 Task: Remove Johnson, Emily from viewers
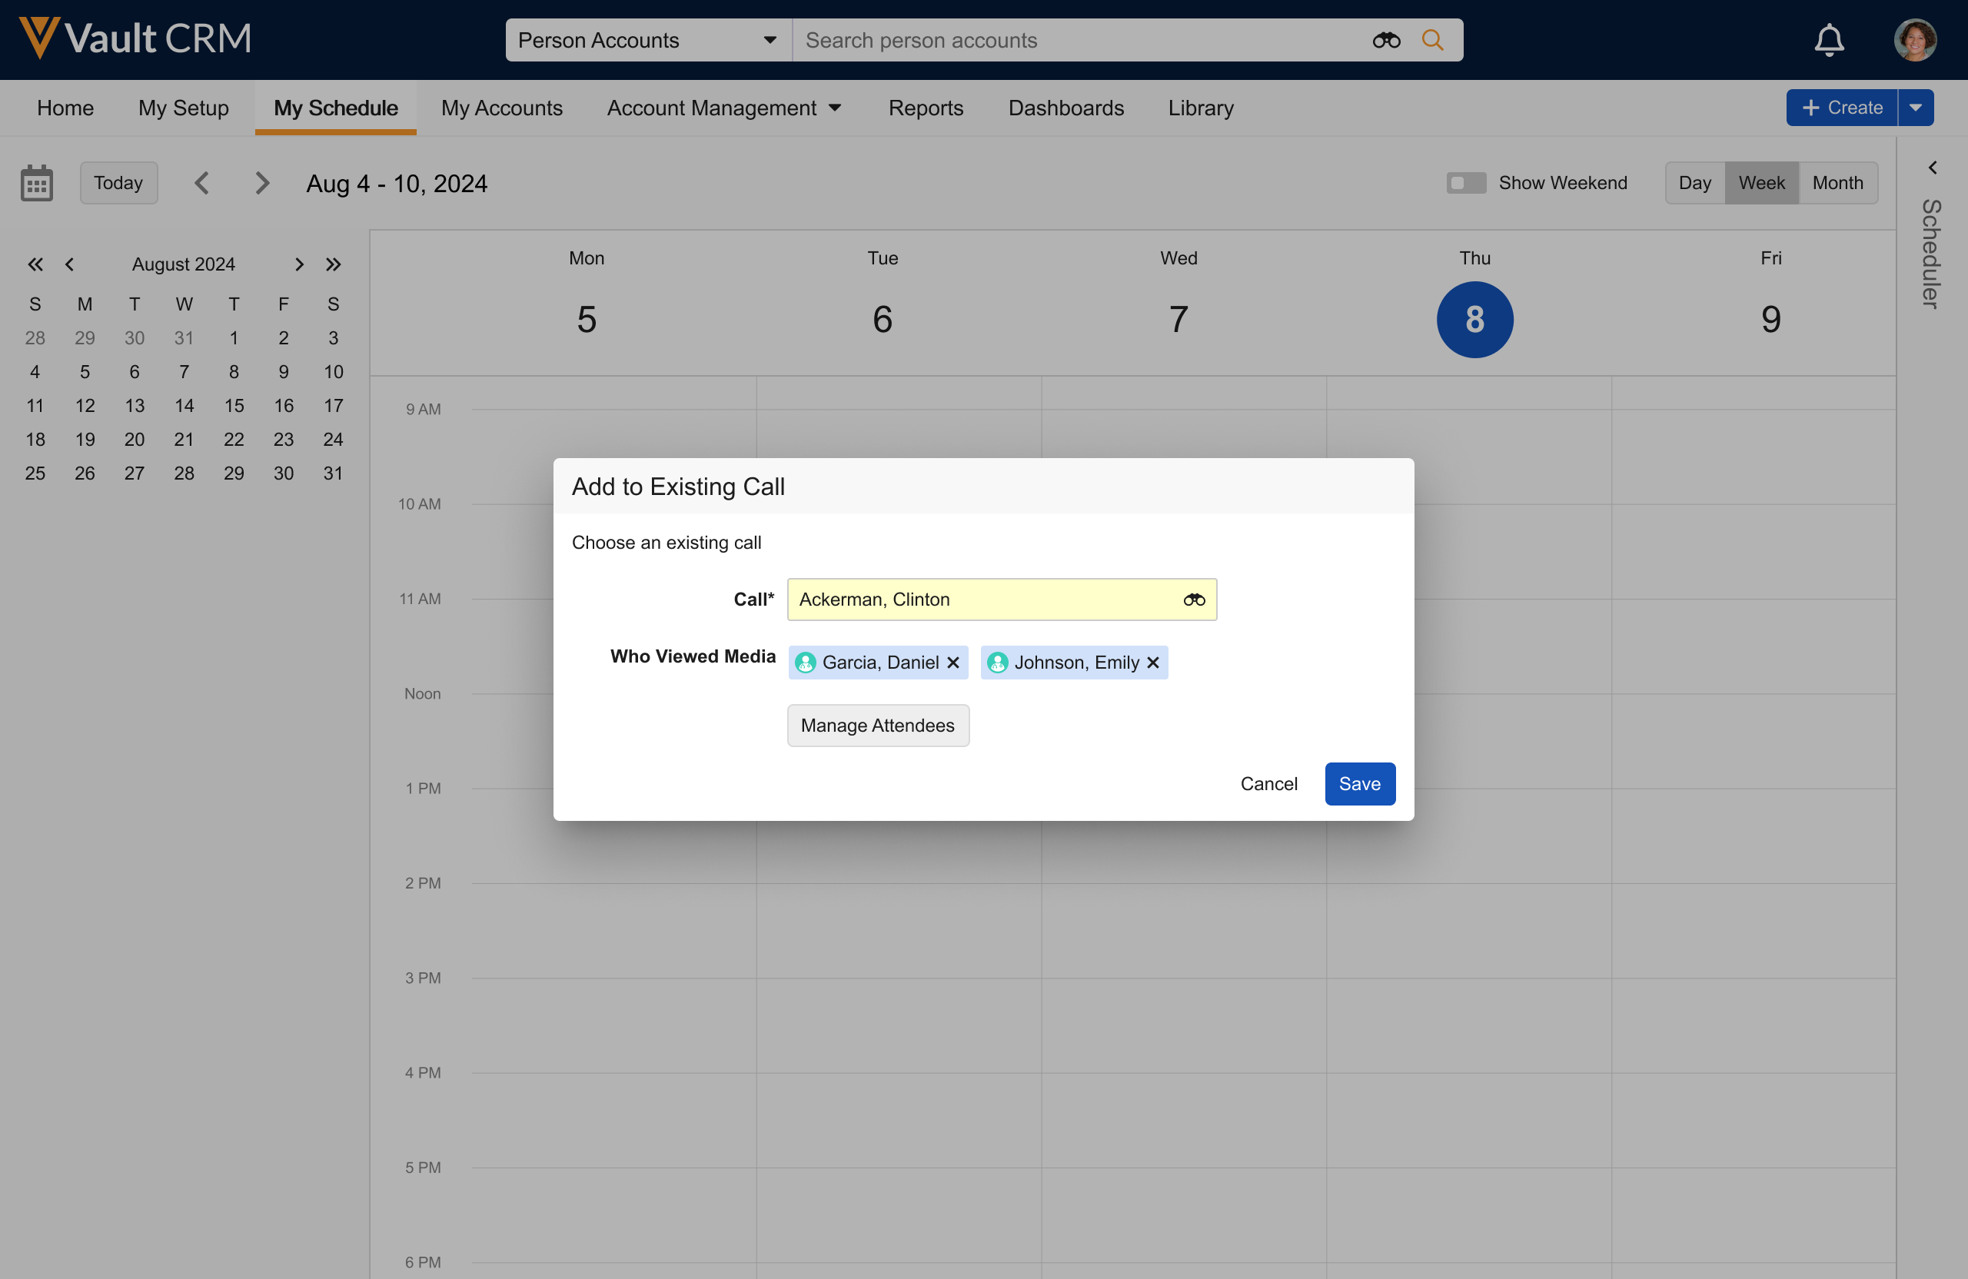click(x=1152, y=663)
